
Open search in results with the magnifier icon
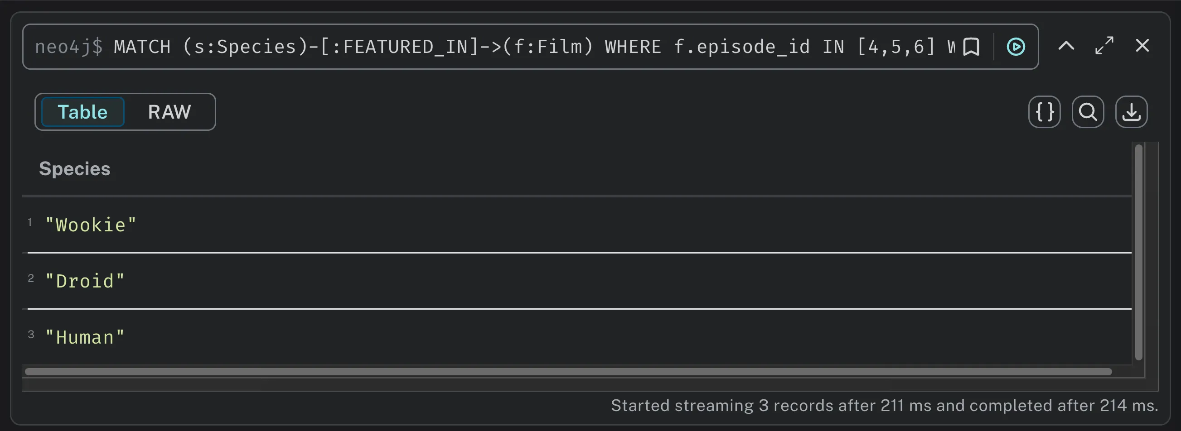pos(1088,112)
